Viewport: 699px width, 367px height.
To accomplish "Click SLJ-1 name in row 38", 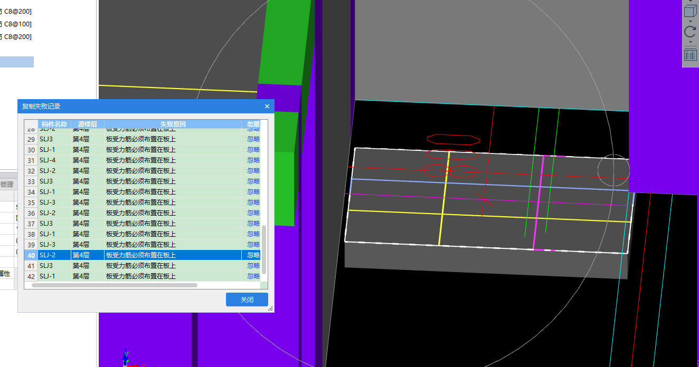I will [48, 234].
